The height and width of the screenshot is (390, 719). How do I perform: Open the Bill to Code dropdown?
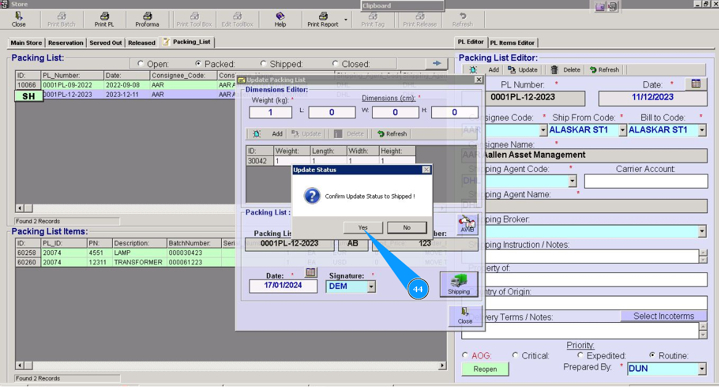pyautogui.click(x=702, y=130)
